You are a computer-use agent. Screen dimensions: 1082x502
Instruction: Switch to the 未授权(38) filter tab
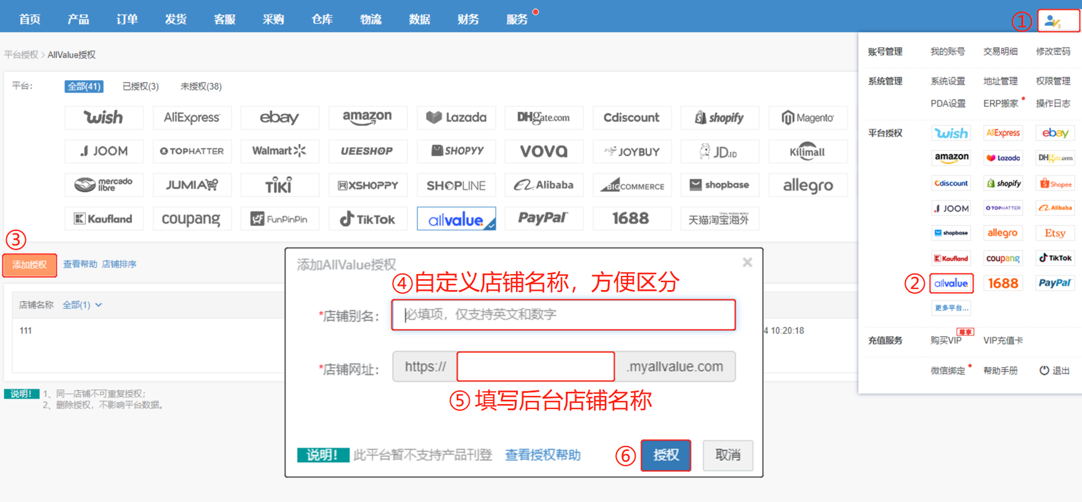coord(201,86)
